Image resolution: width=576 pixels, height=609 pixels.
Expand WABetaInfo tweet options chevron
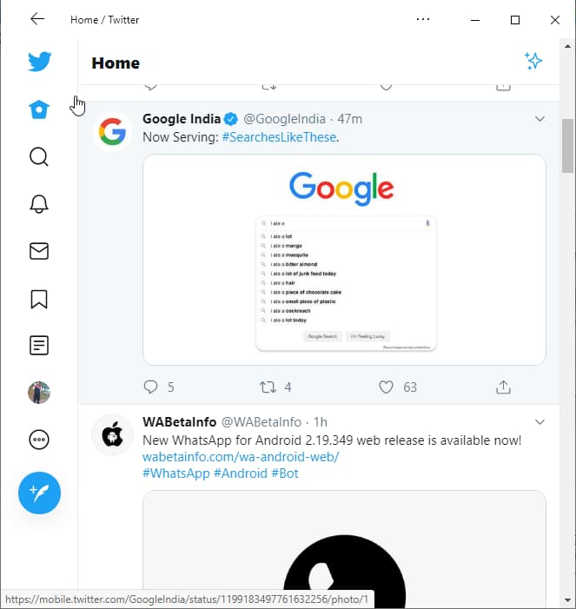click(x=540, y=422)
